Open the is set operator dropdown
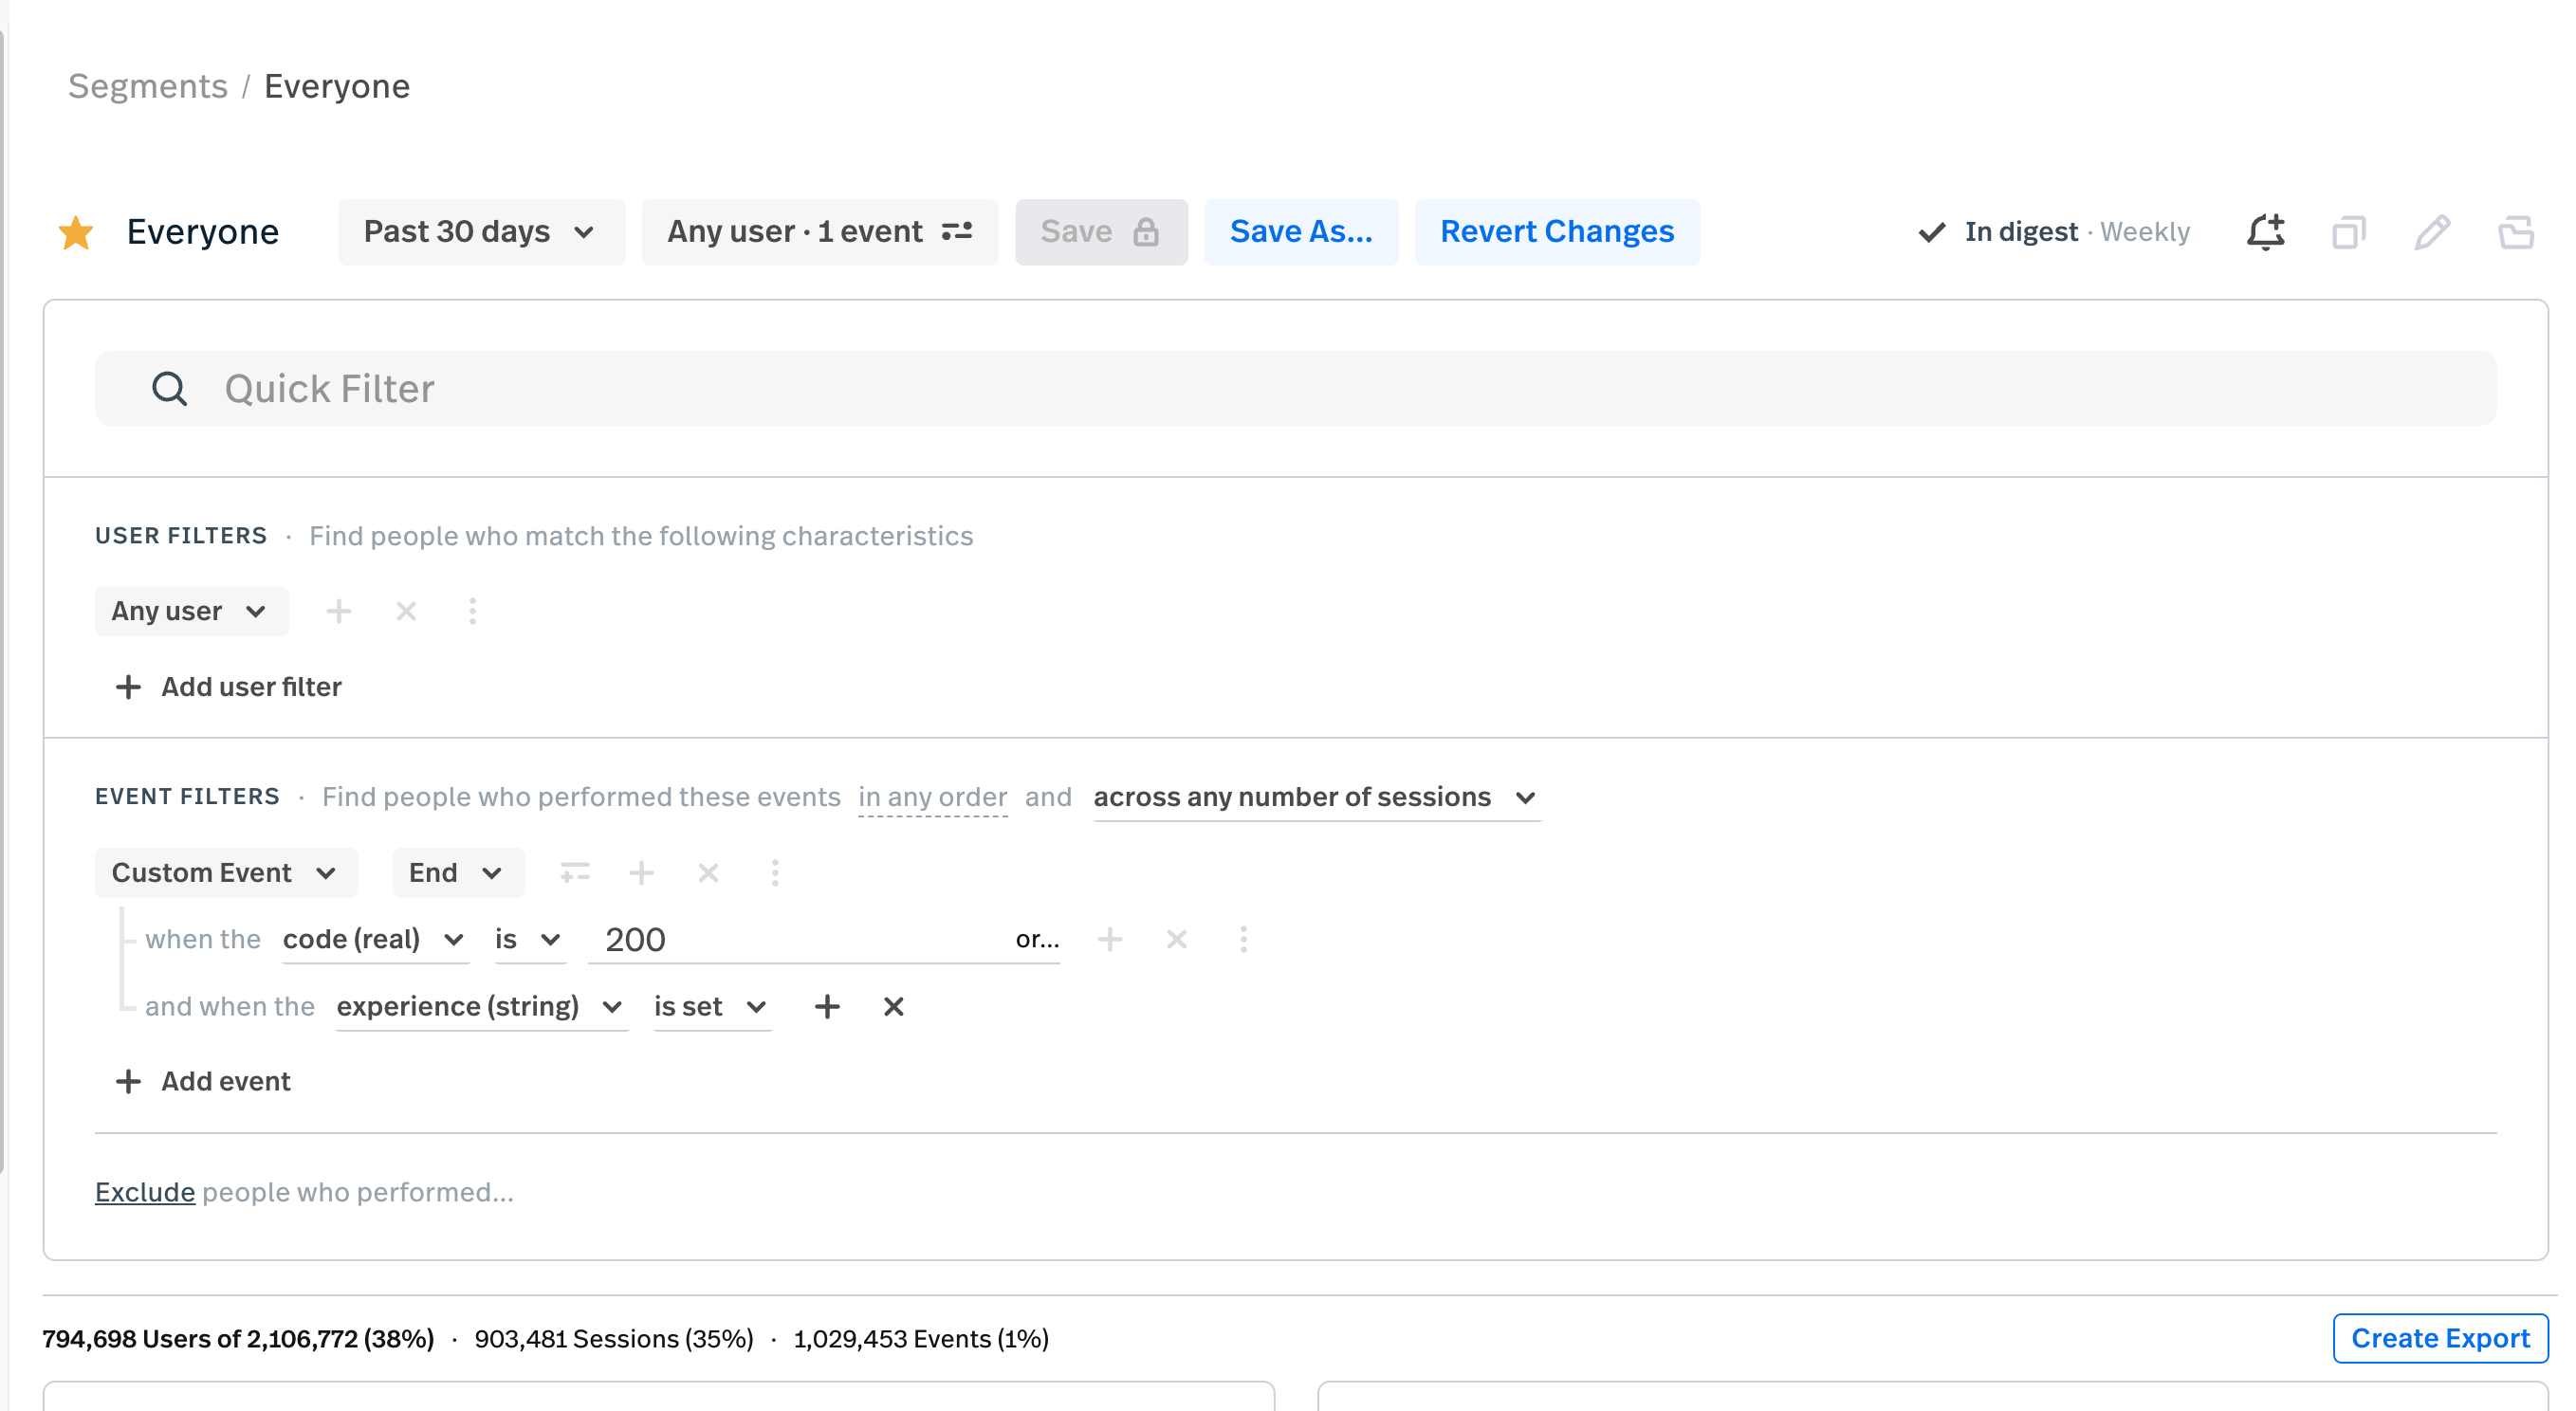The width and height of the screenshot is (2576, 1411). point(711,1007)
